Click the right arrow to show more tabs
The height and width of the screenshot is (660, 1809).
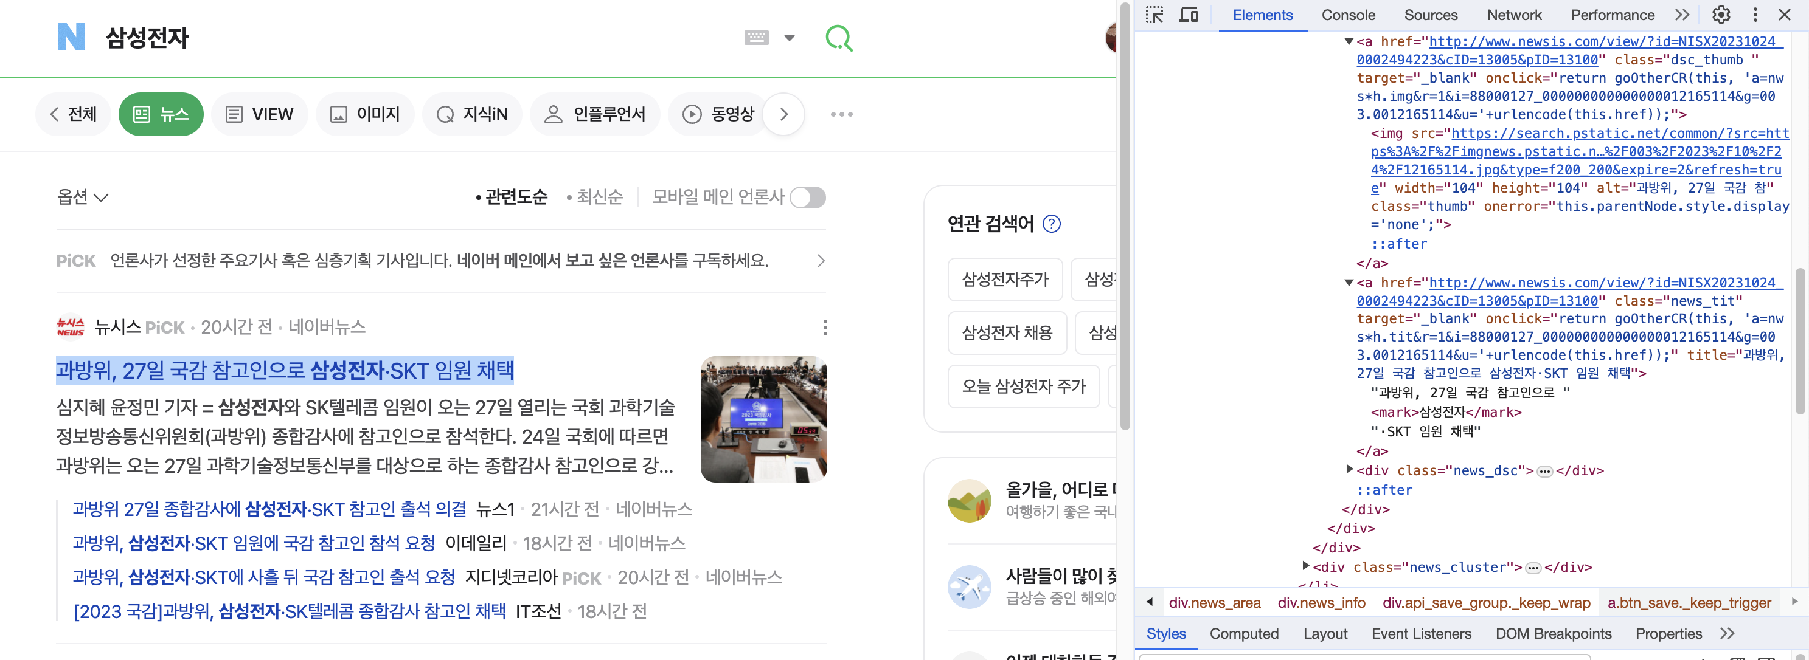[x=783, y=114]
